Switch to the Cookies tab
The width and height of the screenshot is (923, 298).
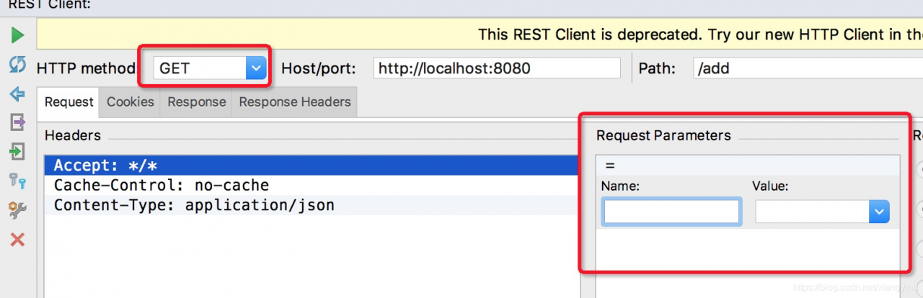click(131, 102)
